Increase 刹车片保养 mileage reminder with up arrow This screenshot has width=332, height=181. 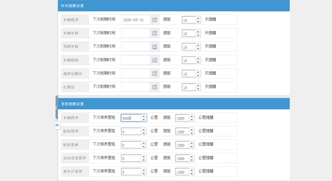[x=192, y=170]
